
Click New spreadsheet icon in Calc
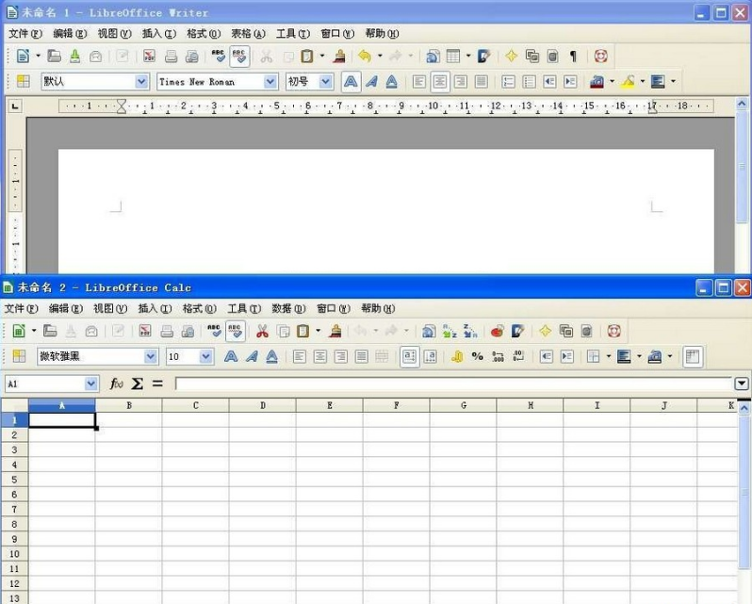click(x=19, y=331)
